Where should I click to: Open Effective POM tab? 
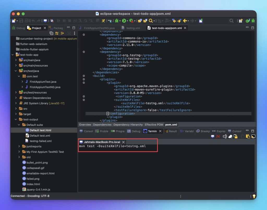coord(154,125)
